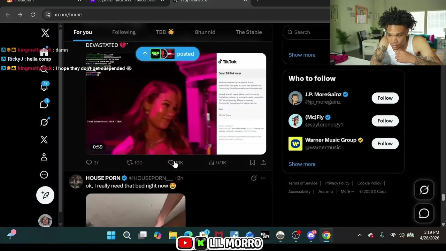This screenshot has height=251, width=446.
Task: Focus the X Search field
Action: (x=307, y=32)
